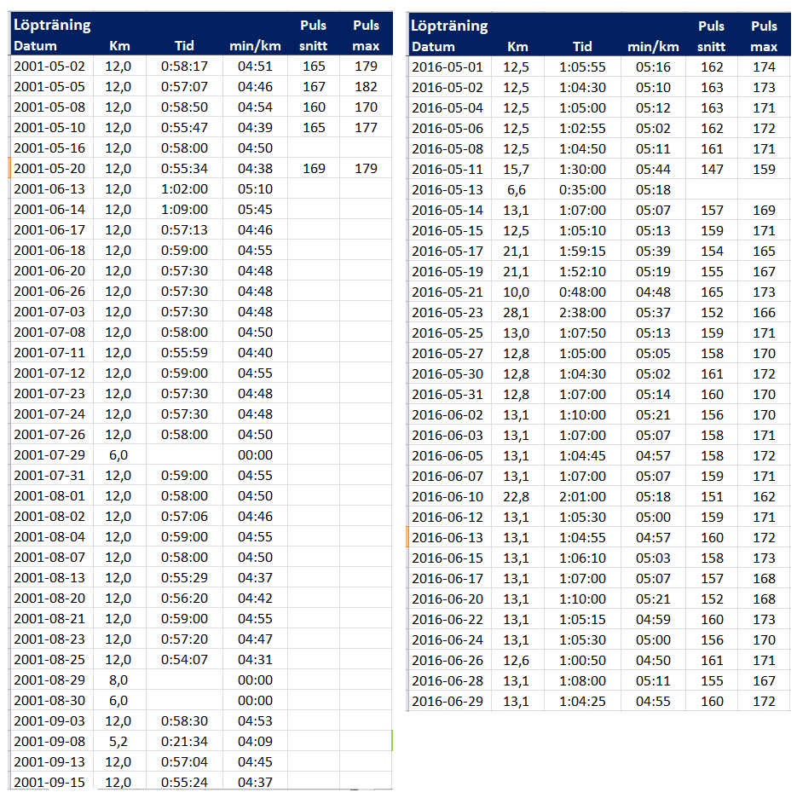Screen dimensions: 797x804
Task: Select the Löpträning title in the left table
Action: click(x=53, y=26)
